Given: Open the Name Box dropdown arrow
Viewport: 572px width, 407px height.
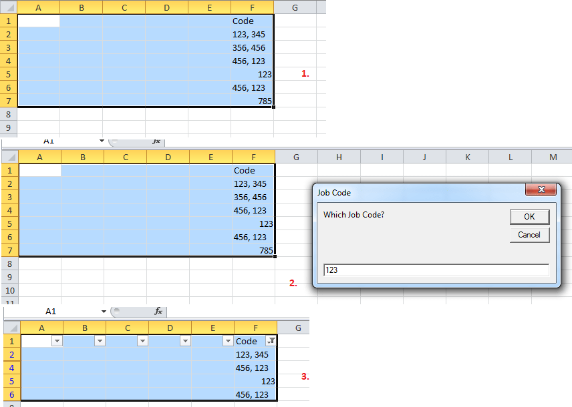Looking at the screenshot, I should coord(104,312).
